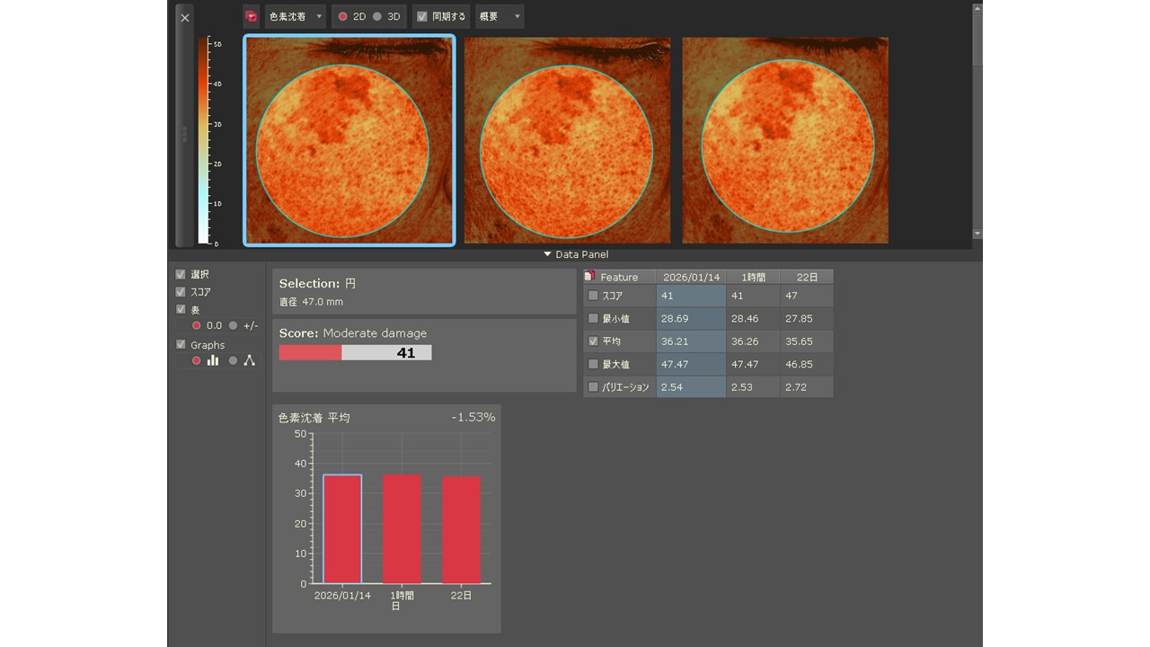The width and height of the screenshot is (1150, 647).
Task: Uncheck the 同期する sync checkbox
Action: click(421, 17)
